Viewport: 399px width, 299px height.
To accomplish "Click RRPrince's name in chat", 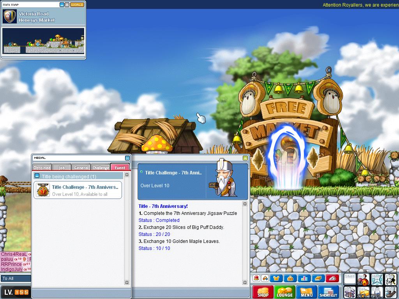I will 11,264.
